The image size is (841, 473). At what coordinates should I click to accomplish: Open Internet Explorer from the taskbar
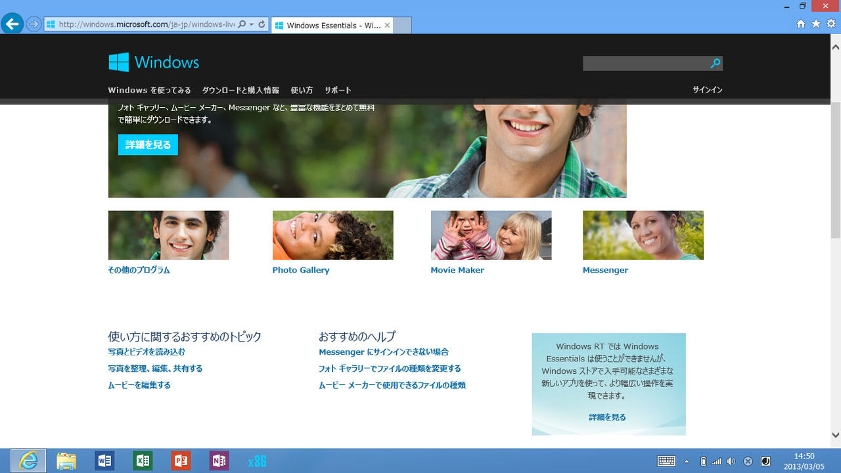coord(28,461)
